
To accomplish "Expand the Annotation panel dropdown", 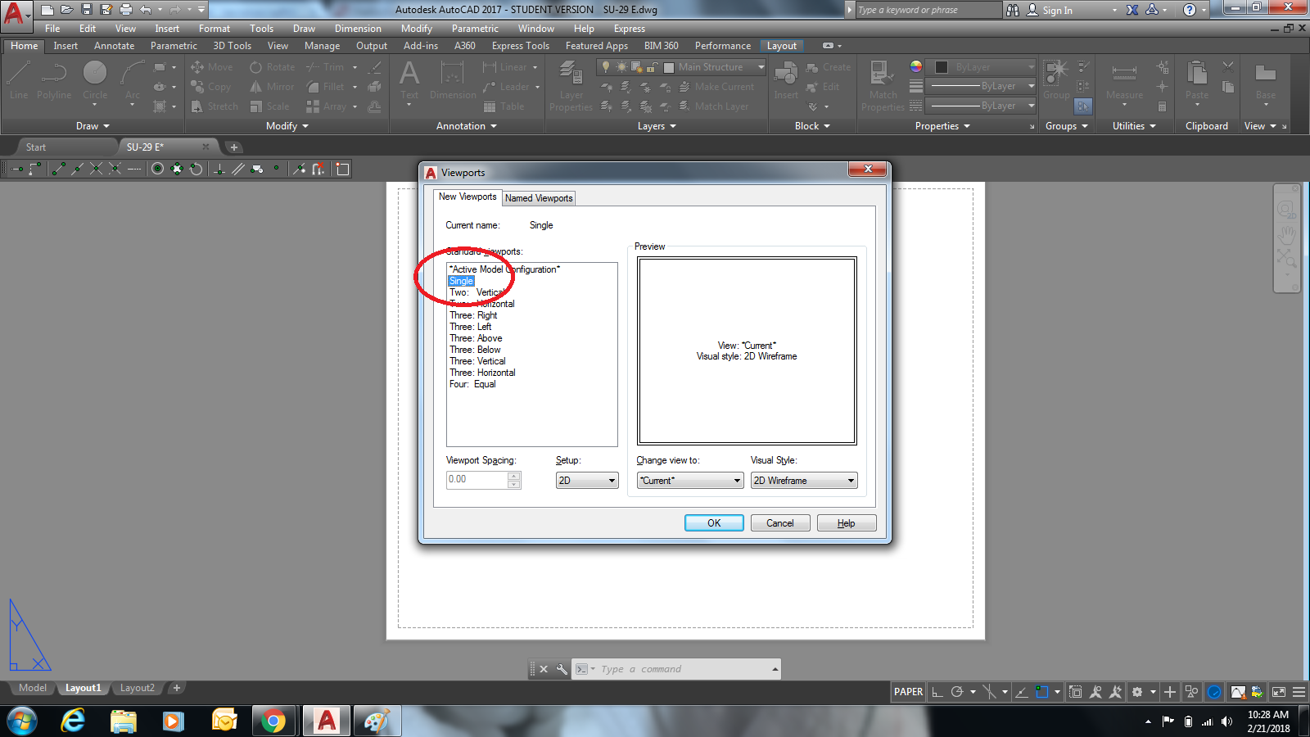I will click(x=467, y=126).
